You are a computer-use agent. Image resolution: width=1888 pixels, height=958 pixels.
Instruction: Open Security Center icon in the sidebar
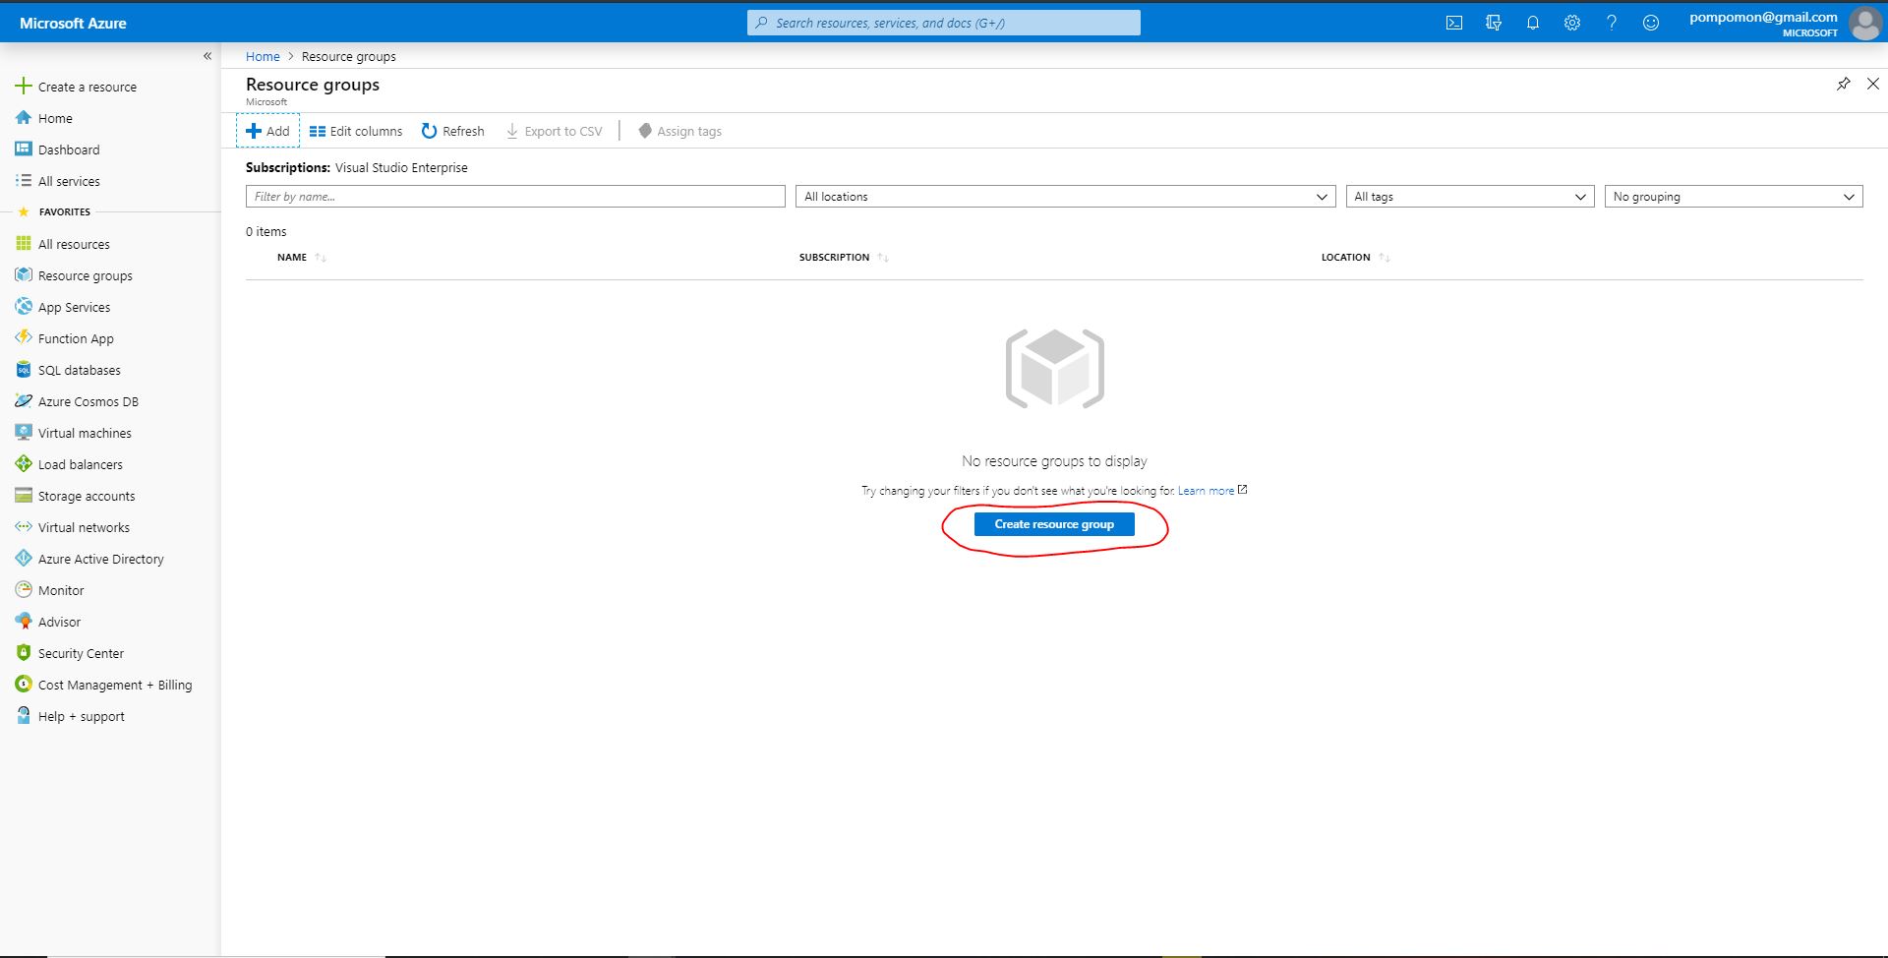coord(24,653)
